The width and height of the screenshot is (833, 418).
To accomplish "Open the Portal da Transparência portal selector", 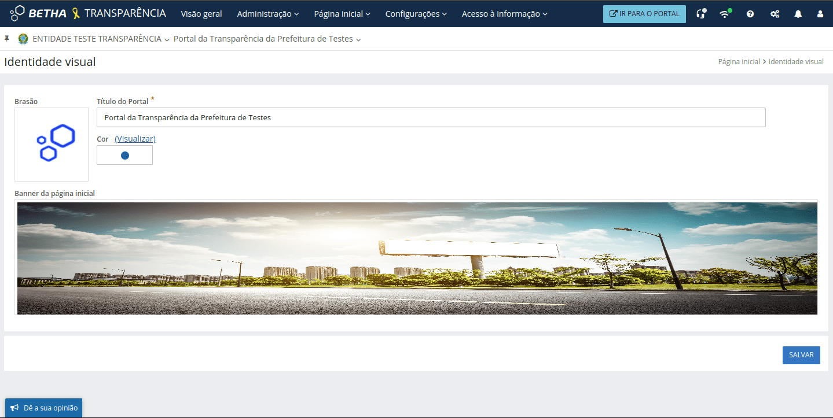I will coord(267,39).
